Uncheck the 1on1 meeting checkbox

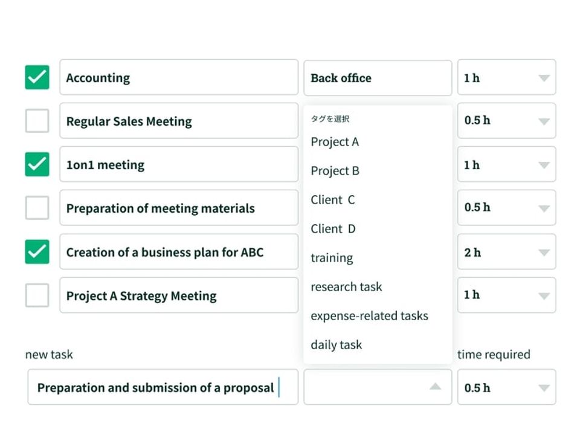tap(37, 164)
